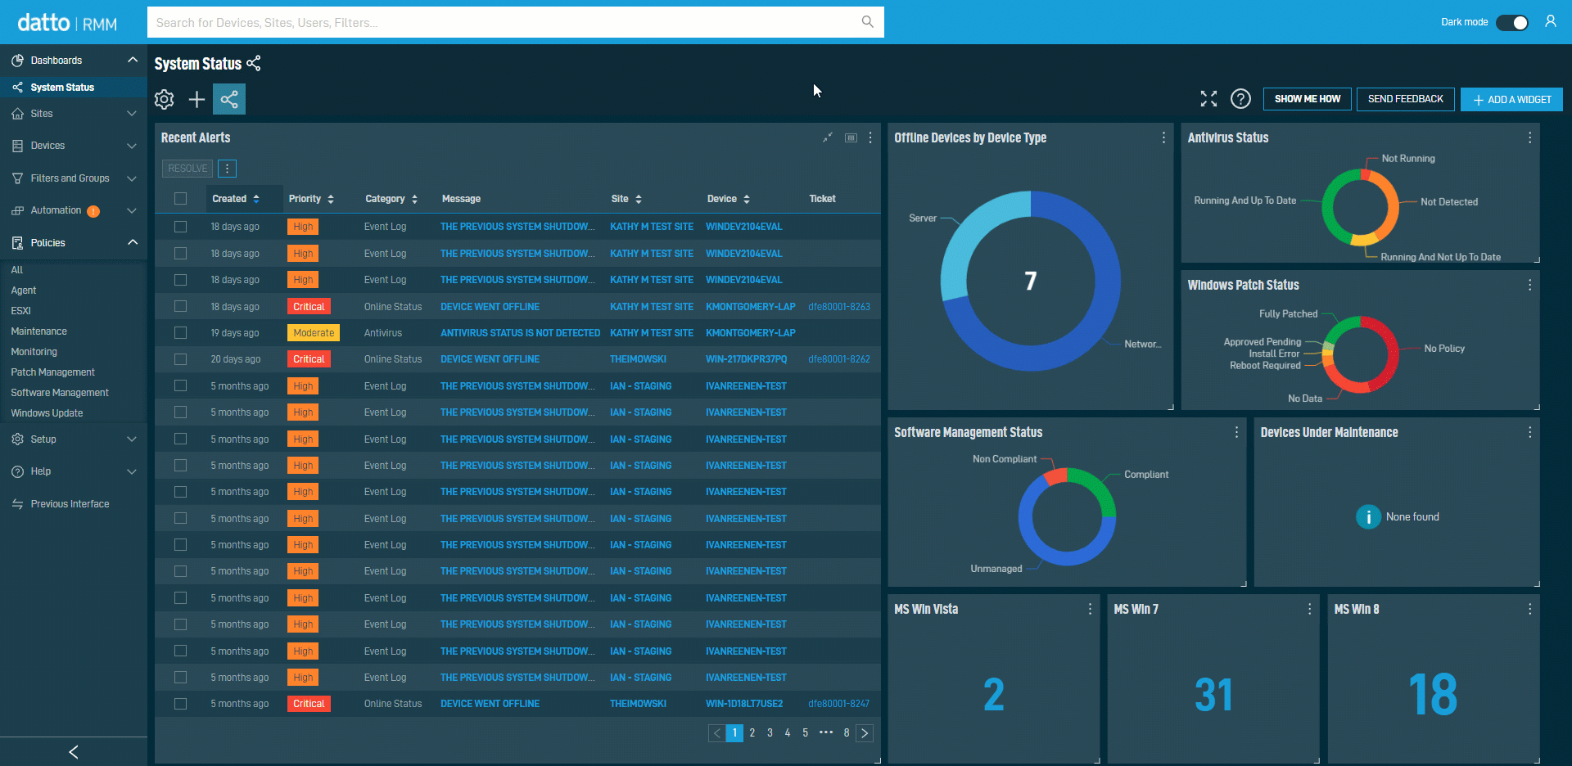
Task: Open dashboard settings gear icon
Action: point(165,100)
